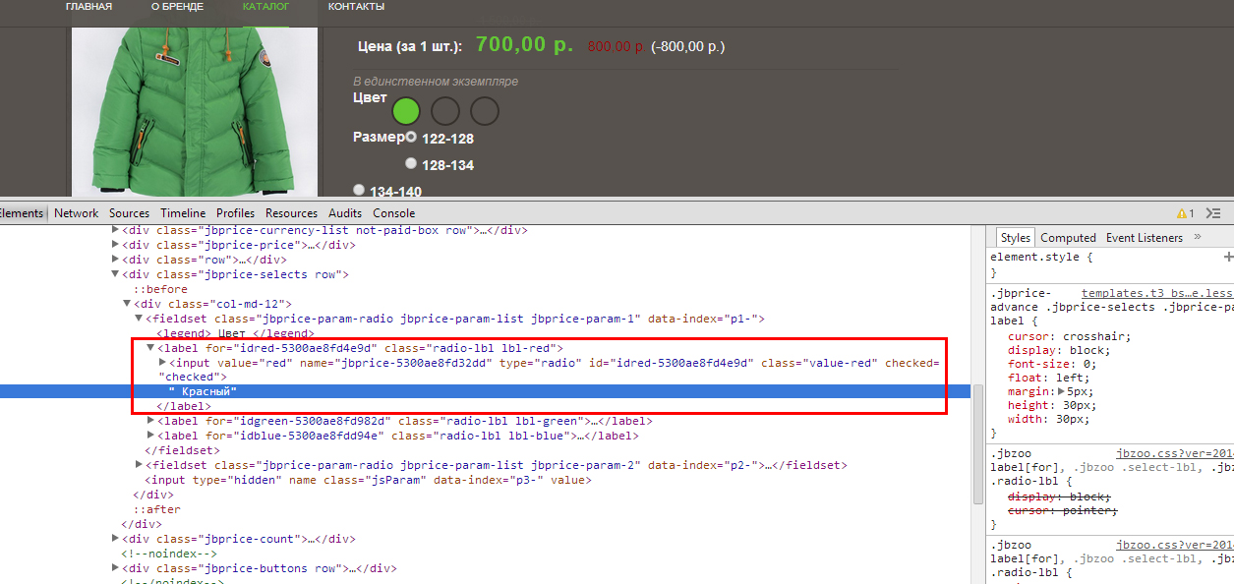Click the green jacket product image
Viewport: 1234px width, 584px height.
pos(195,111)
